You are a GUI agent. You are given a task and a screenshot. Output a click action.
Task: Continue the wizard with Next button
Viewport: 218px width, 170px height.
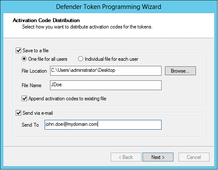pyautogui.click(x=158, y=157)
